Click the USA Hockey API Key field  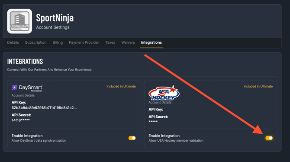(x=156, y=110)
